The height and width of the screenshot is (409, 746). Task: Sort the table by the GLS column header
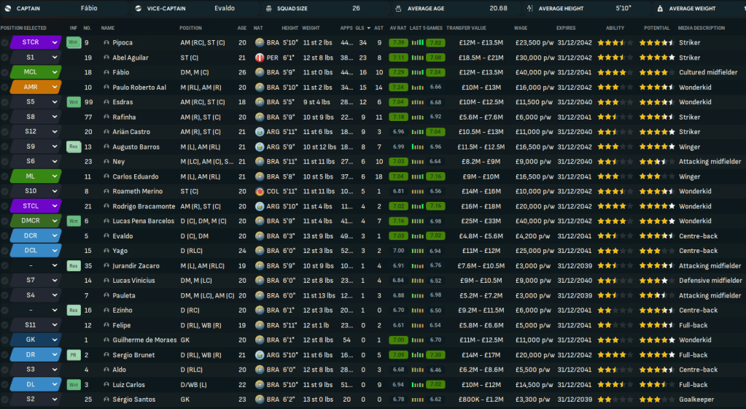click(x=360, y=28)
